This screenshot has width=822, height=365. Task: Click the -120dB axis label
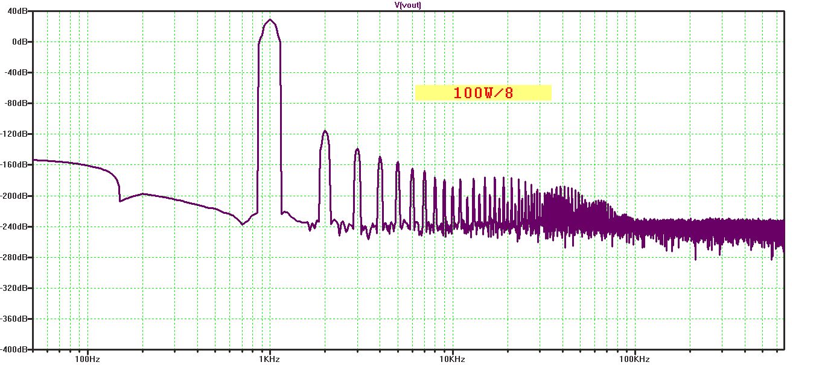coord(15,134)
